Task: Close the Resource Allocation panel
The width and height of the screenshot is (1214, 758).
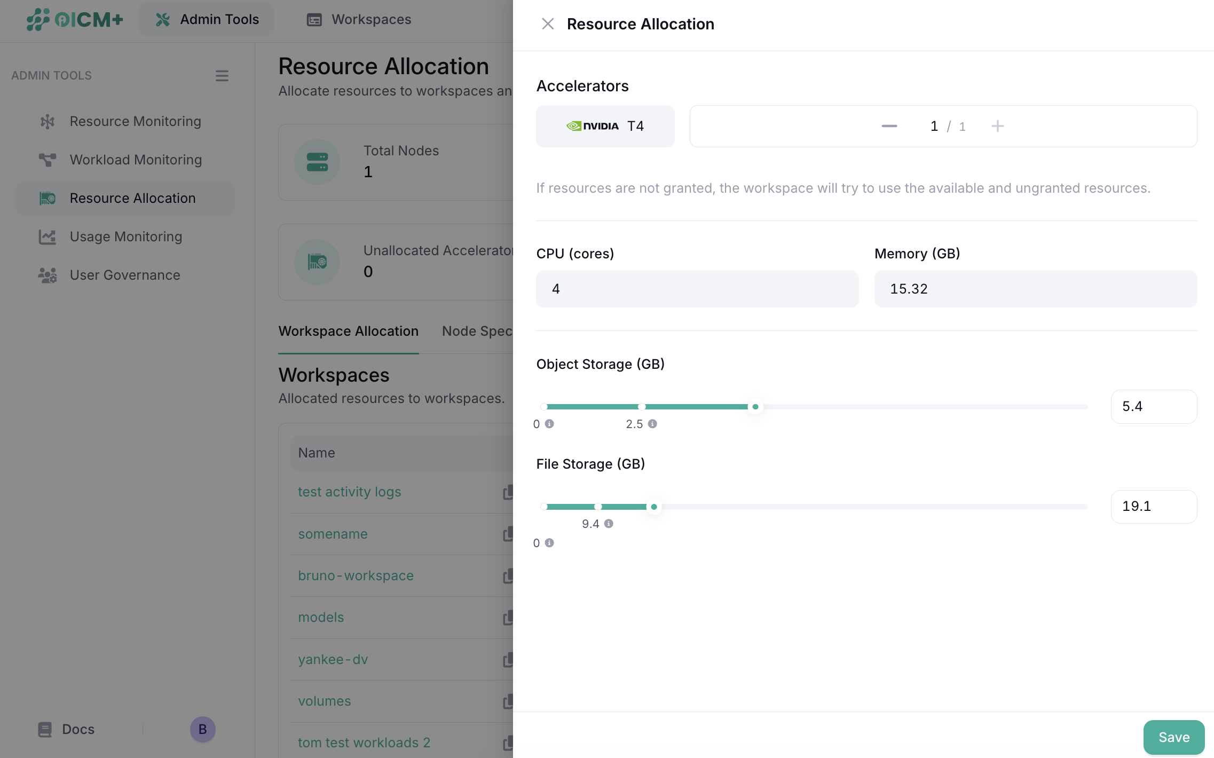Action: pyautogui.click(x=548, y=23)
